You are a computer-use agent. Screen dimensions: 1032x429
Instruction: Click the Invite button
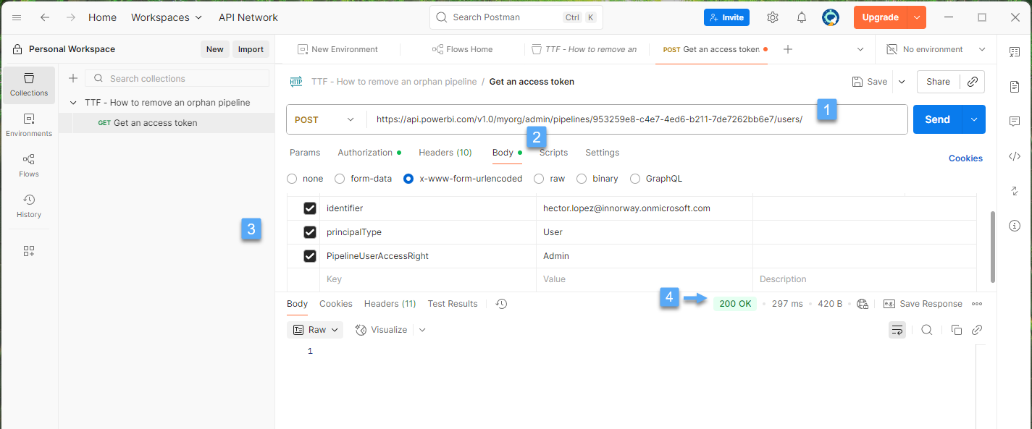point(726,17)
